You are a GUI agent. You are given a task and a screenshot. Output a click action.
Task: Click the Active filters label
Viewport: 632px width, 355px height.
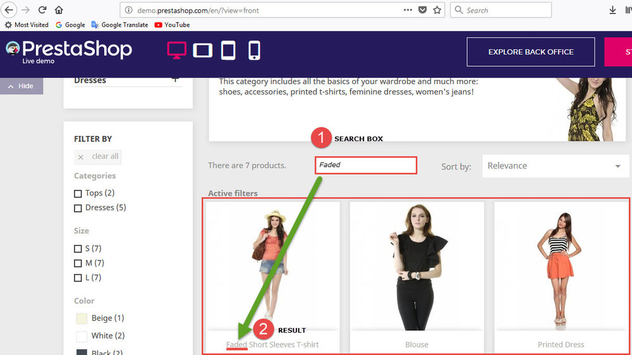[233, 194]
